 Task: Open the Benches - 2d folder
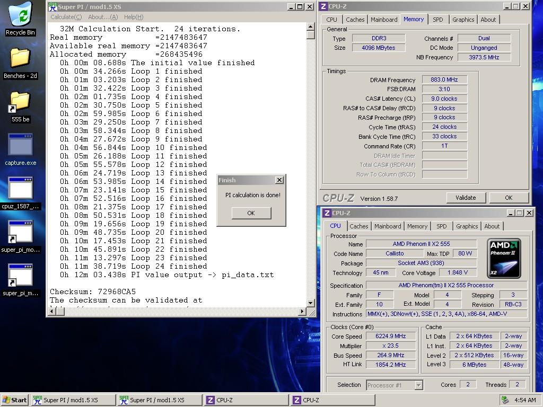pos(20,63)
